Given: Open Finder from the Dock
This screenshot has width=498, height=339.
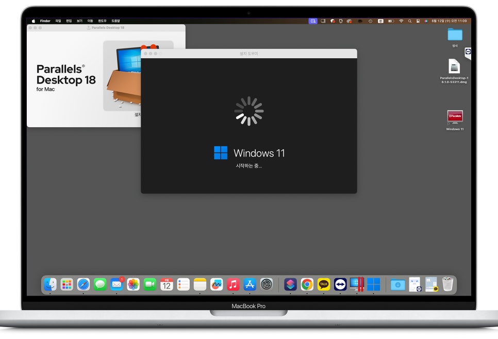Looking at the screenshot, I should pyautogui.click(x=50, y=284).
